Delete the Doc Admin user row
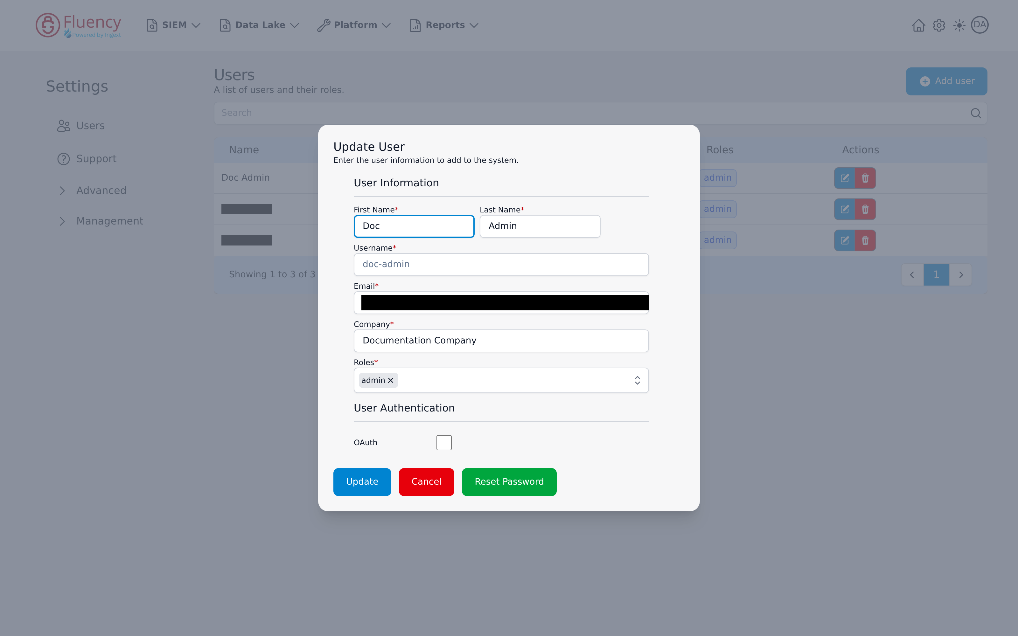This screenshot has height=636, width=1018. [x=865, y=178]
